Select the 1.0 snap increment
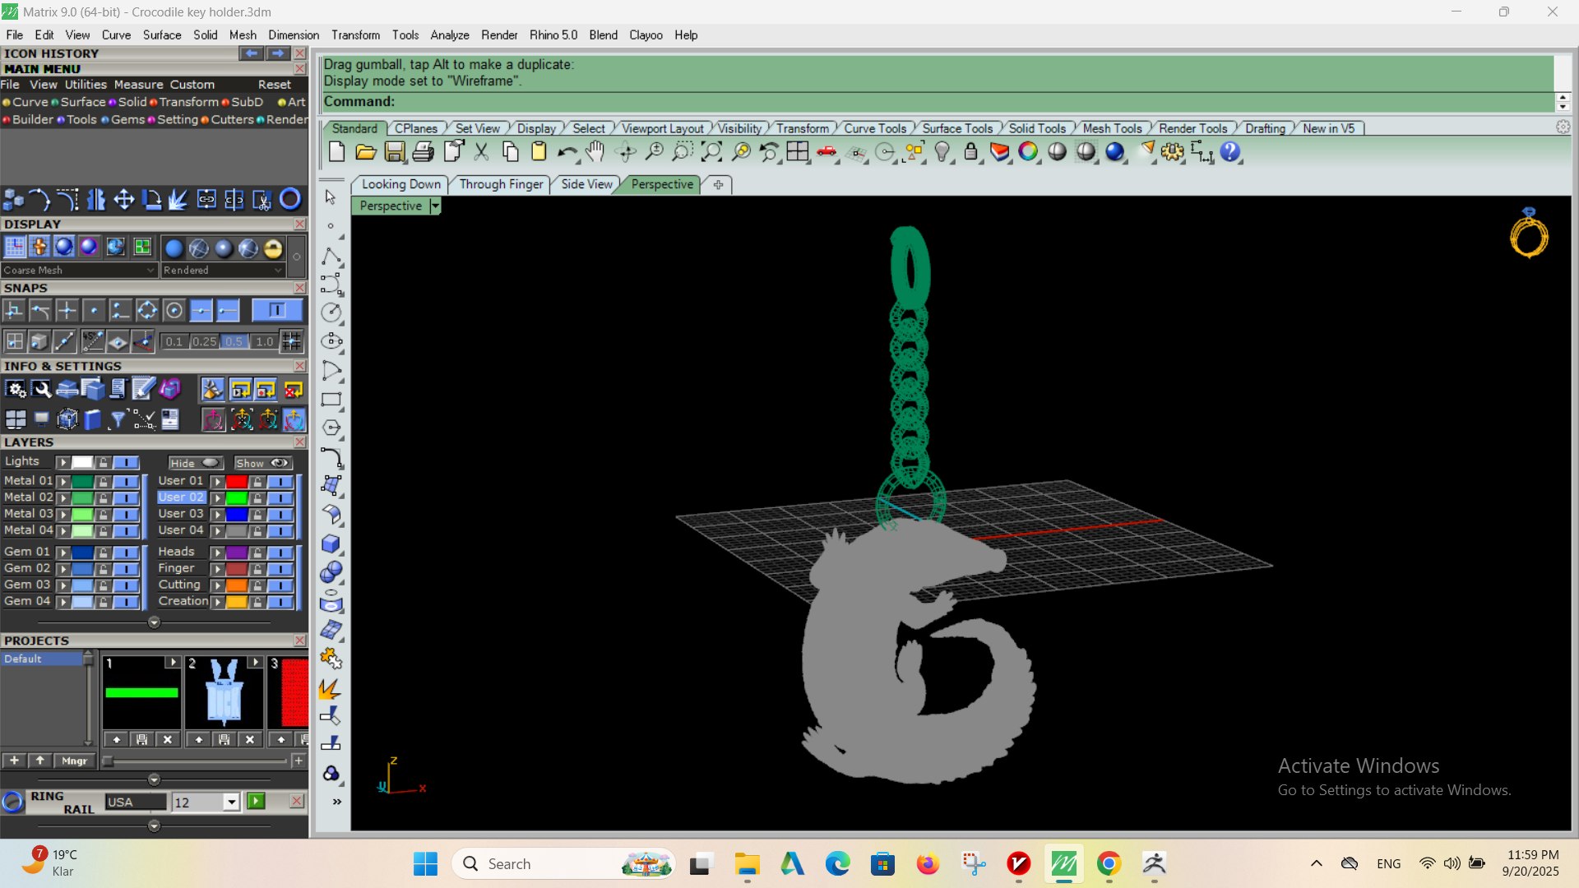The height and width of the screenshot is (888, 1579). coord(264,341)
